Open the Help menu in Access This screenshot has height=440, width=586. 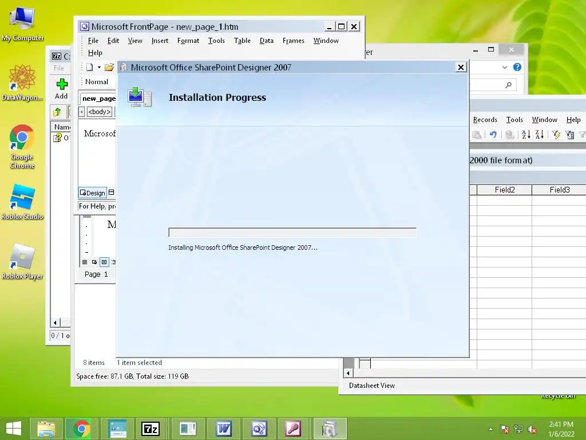coord(573,120)
